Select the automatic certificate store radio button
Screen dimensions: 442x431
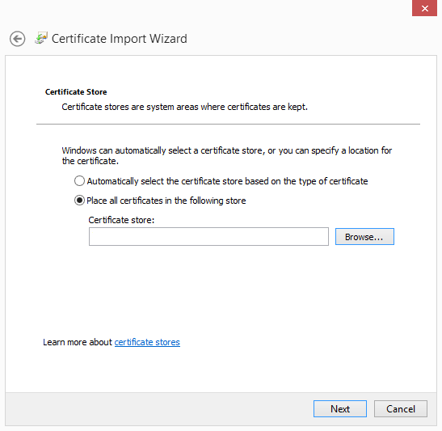[79, 181]
